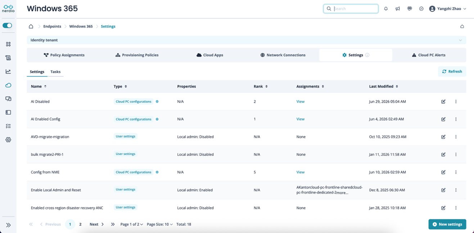Open more options for AI Disabled row

[456, 102]
